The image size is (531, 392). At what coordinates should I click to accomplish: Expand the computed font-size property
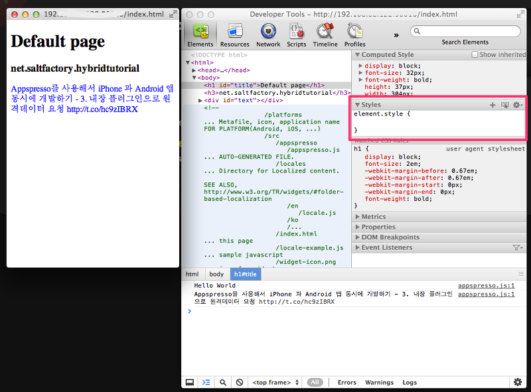[361, 73]
